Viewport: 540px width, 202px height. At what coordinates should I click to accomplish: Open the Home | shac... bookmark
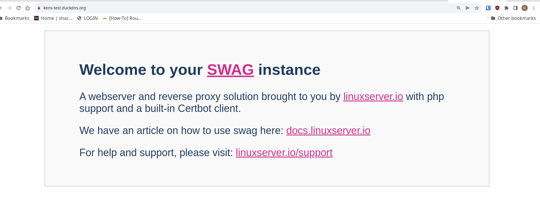[x=53, y=18]
